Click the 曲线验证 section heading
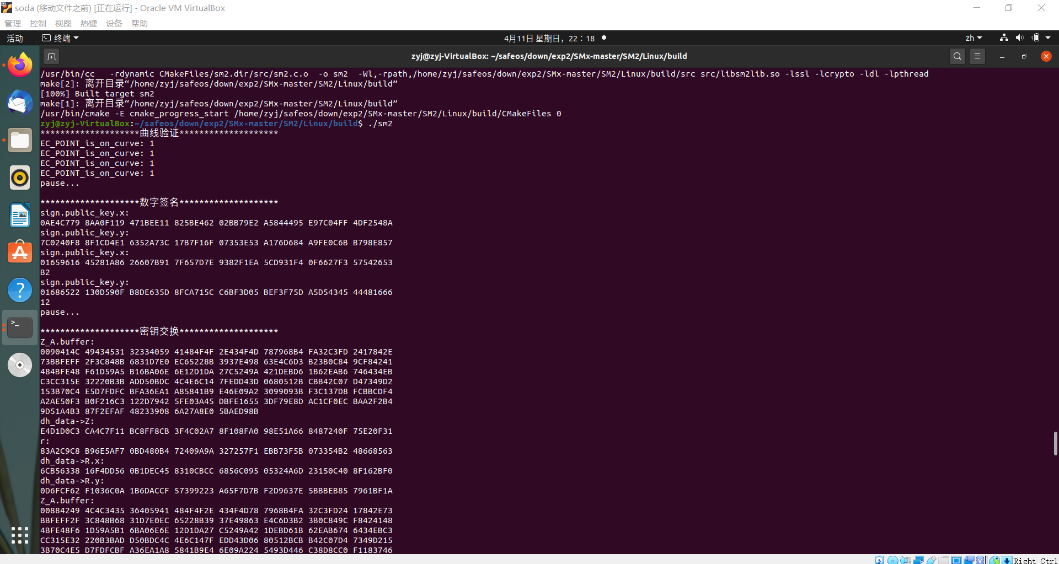The height and width of the screenshot is (564, 1059). 159,133
